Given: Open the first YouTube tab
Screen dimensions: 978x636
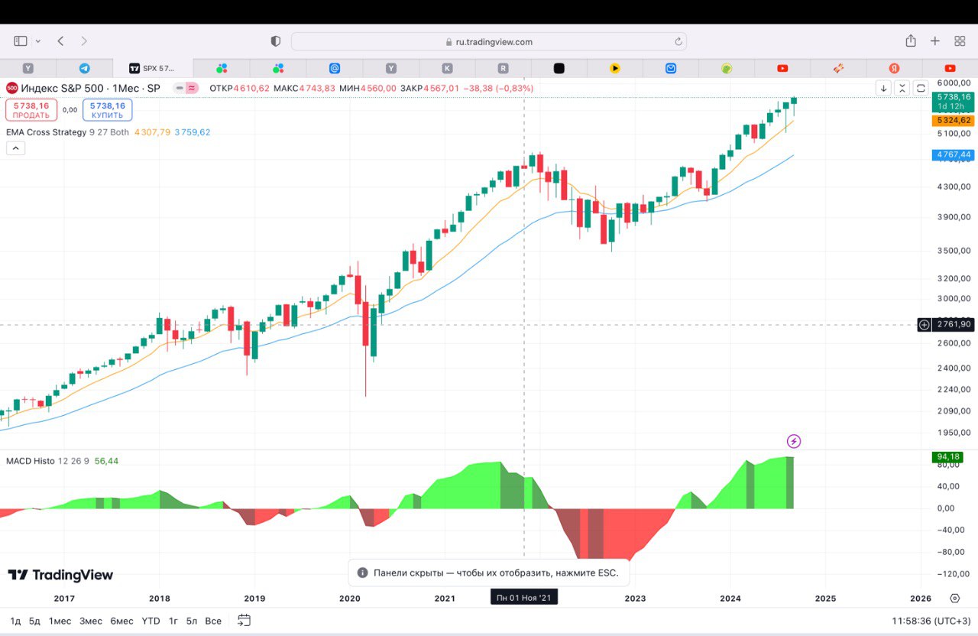Looking at the screenshot, I should coord(782,68).
